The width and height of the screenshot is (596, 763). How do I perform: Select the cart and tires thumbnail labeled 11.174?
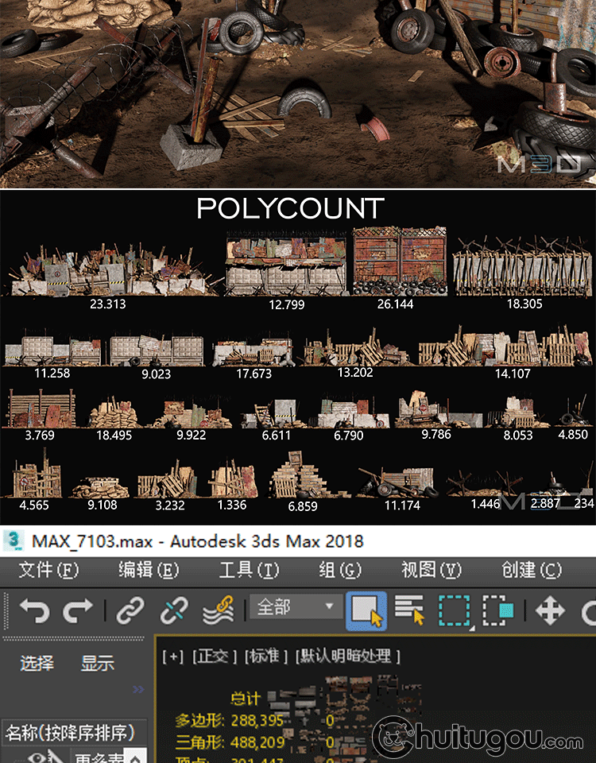tap(397, 482)
